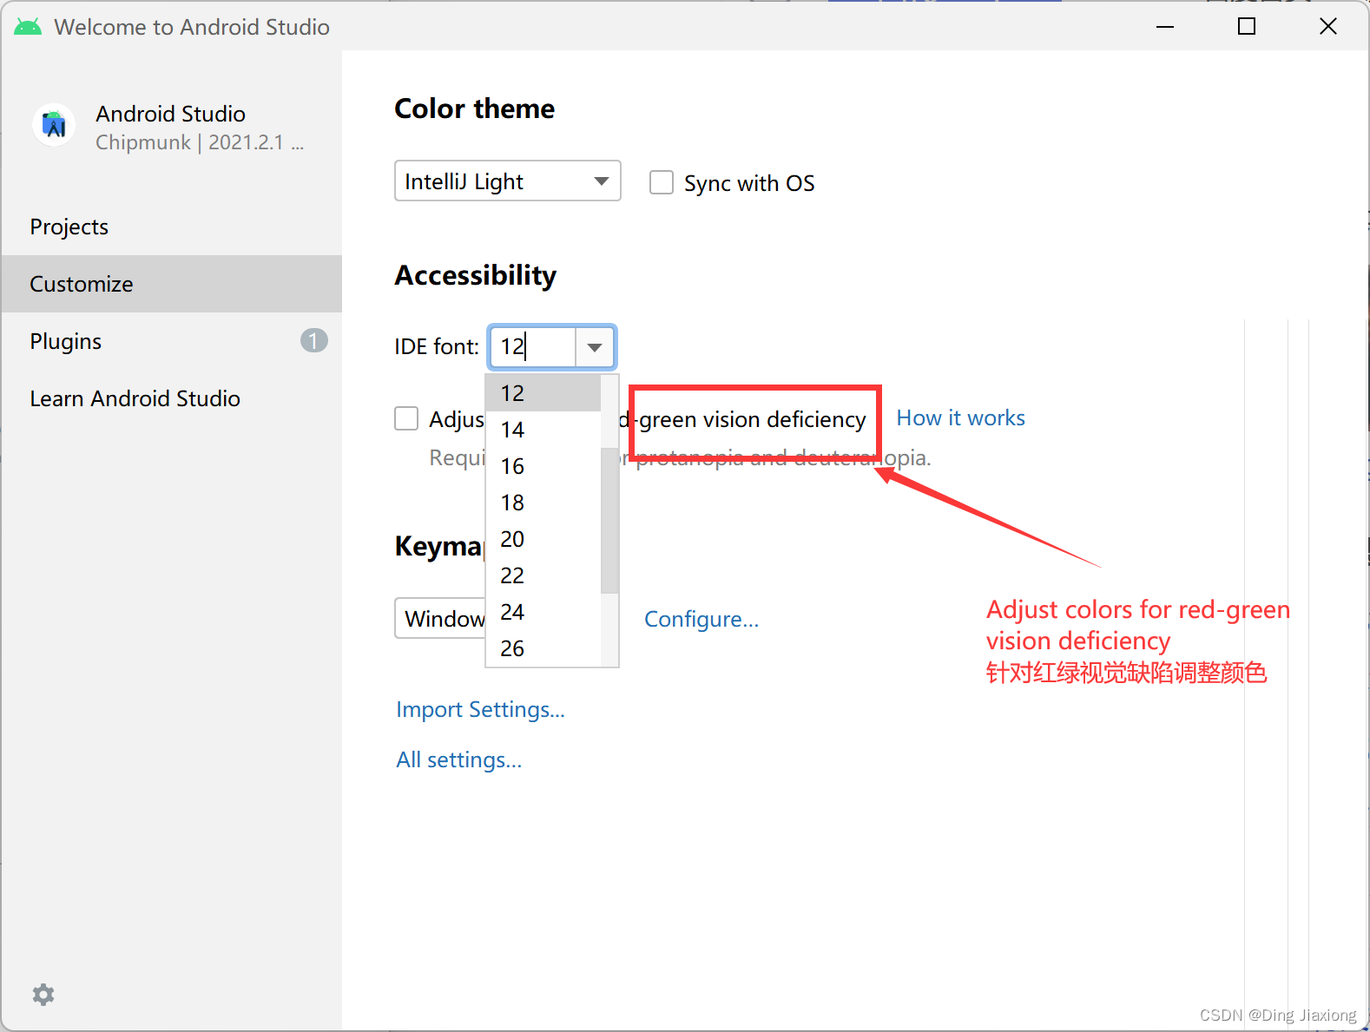Minimize the Welcome to Android Studio window

coord(1165,27)
